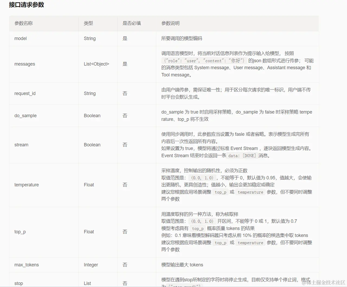Click the 参数说明 column header

coord(171,23)
